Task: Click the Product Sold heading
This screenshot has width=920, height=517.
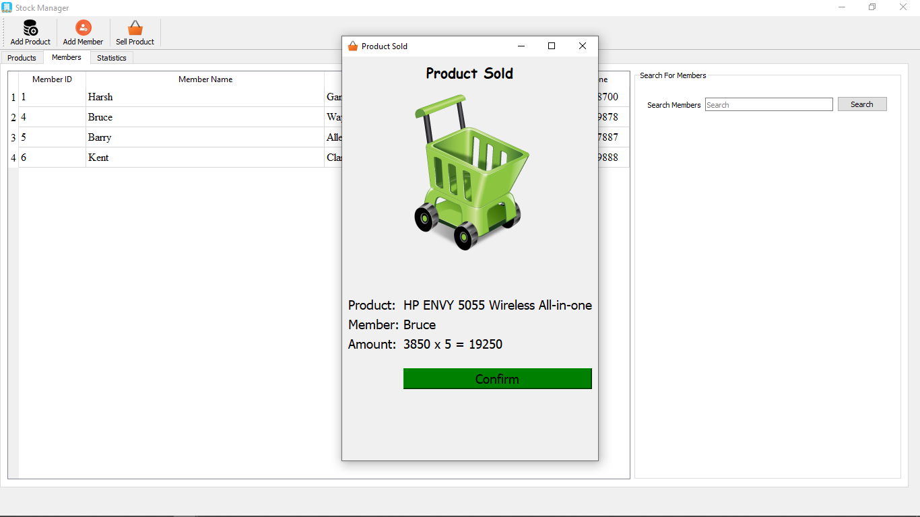Action: click(x=469, y=73)
